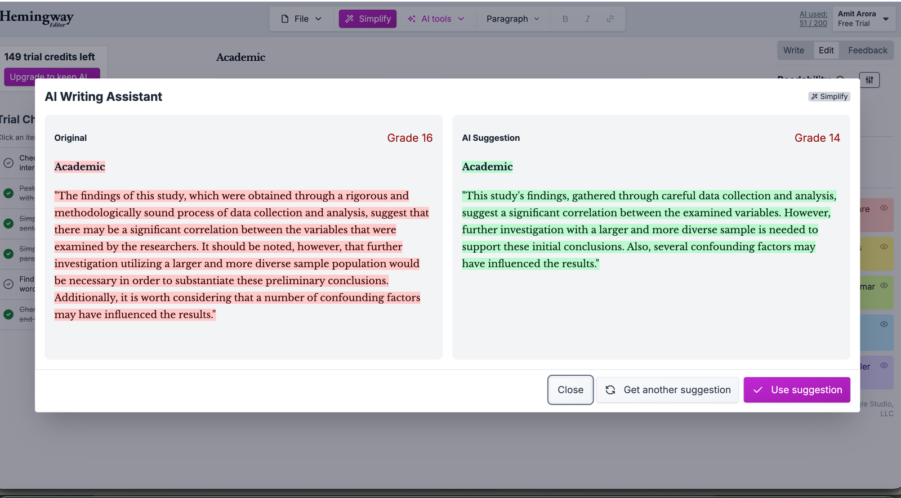
Task: Click the "Academic" heading in the AI Suggestion panel
Action: (488, 167)
